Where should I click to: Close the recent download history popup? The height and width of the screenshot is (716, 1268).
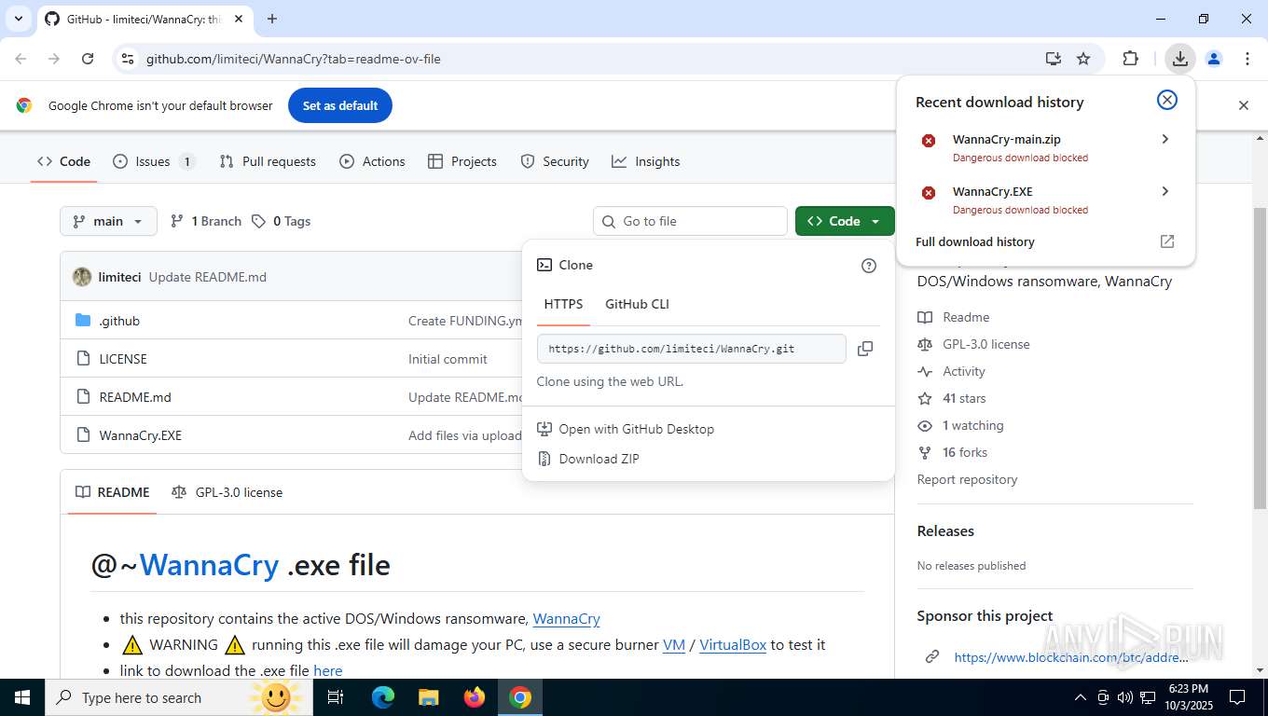1166,101
